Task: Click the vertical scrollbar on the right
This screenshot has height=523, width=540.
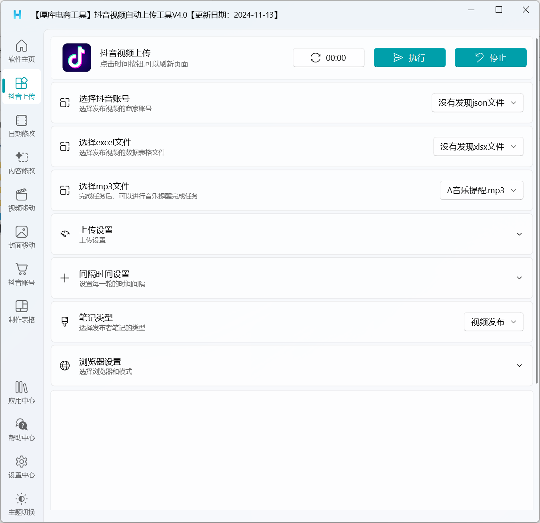Action: coord(536,211)
